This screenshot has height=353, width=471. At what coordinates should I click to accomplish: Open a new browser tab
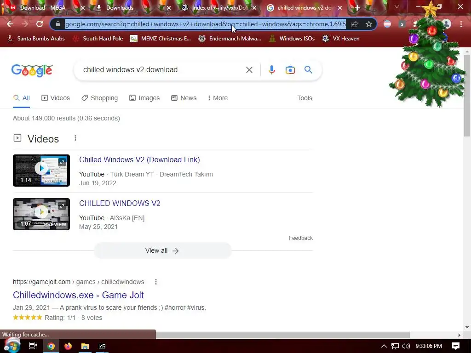pos(357,8)
